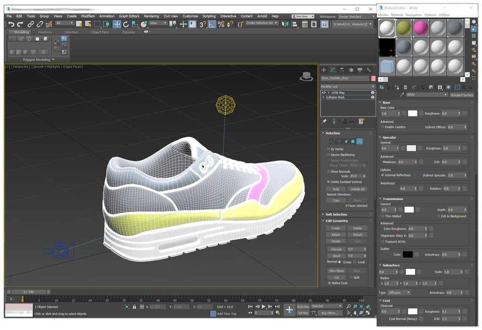Screen dimensions: 482x330
Task: Uncheck Delete Isolated Vertices
Action: coord(328,182)
